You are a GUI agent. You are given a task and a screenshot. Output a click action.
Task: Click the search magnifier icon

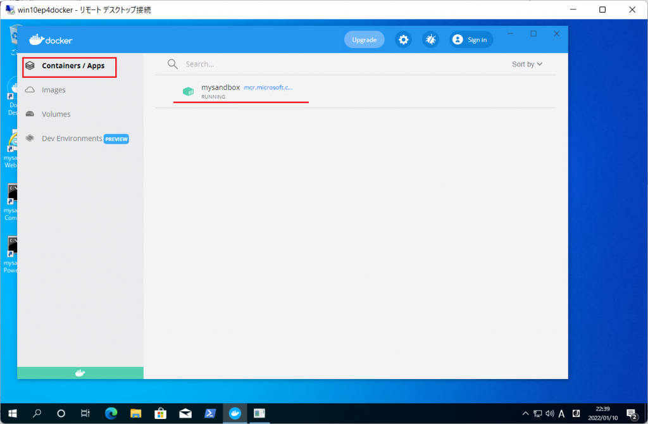[x=172, y=64]
